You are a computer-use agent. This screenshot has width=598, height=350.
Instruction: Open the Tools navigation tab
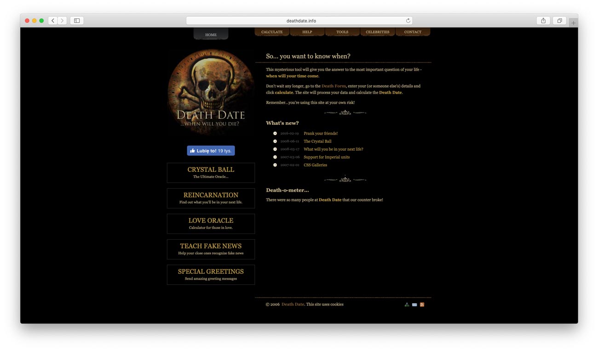(x=342, y=32)
